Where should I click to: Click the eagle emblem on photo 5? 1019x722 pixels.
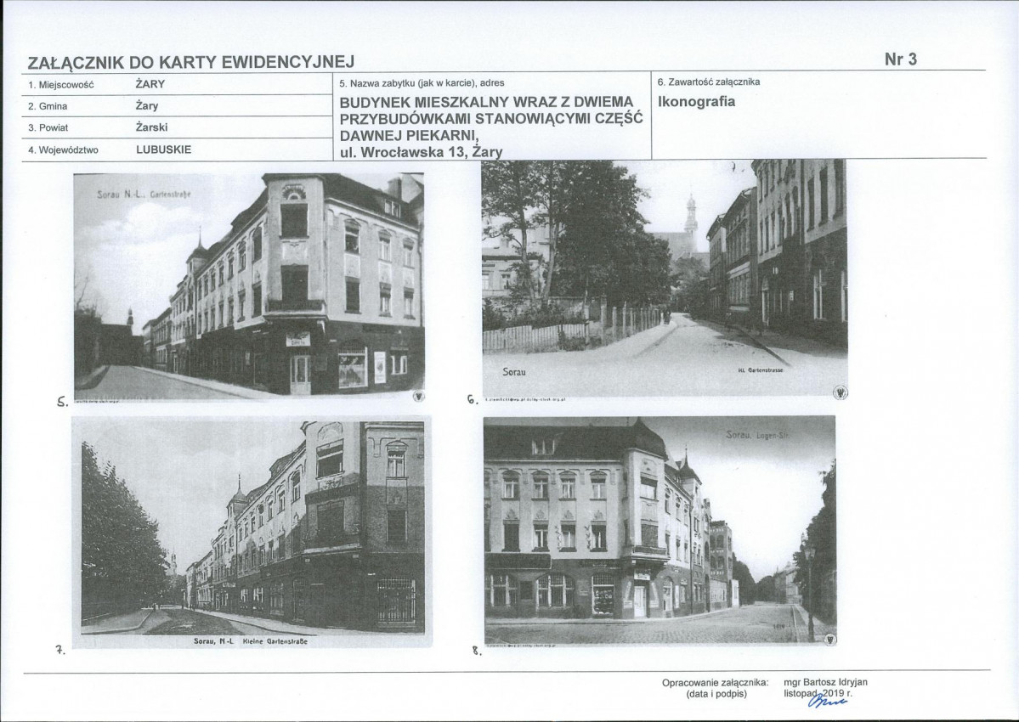(418, 396)
